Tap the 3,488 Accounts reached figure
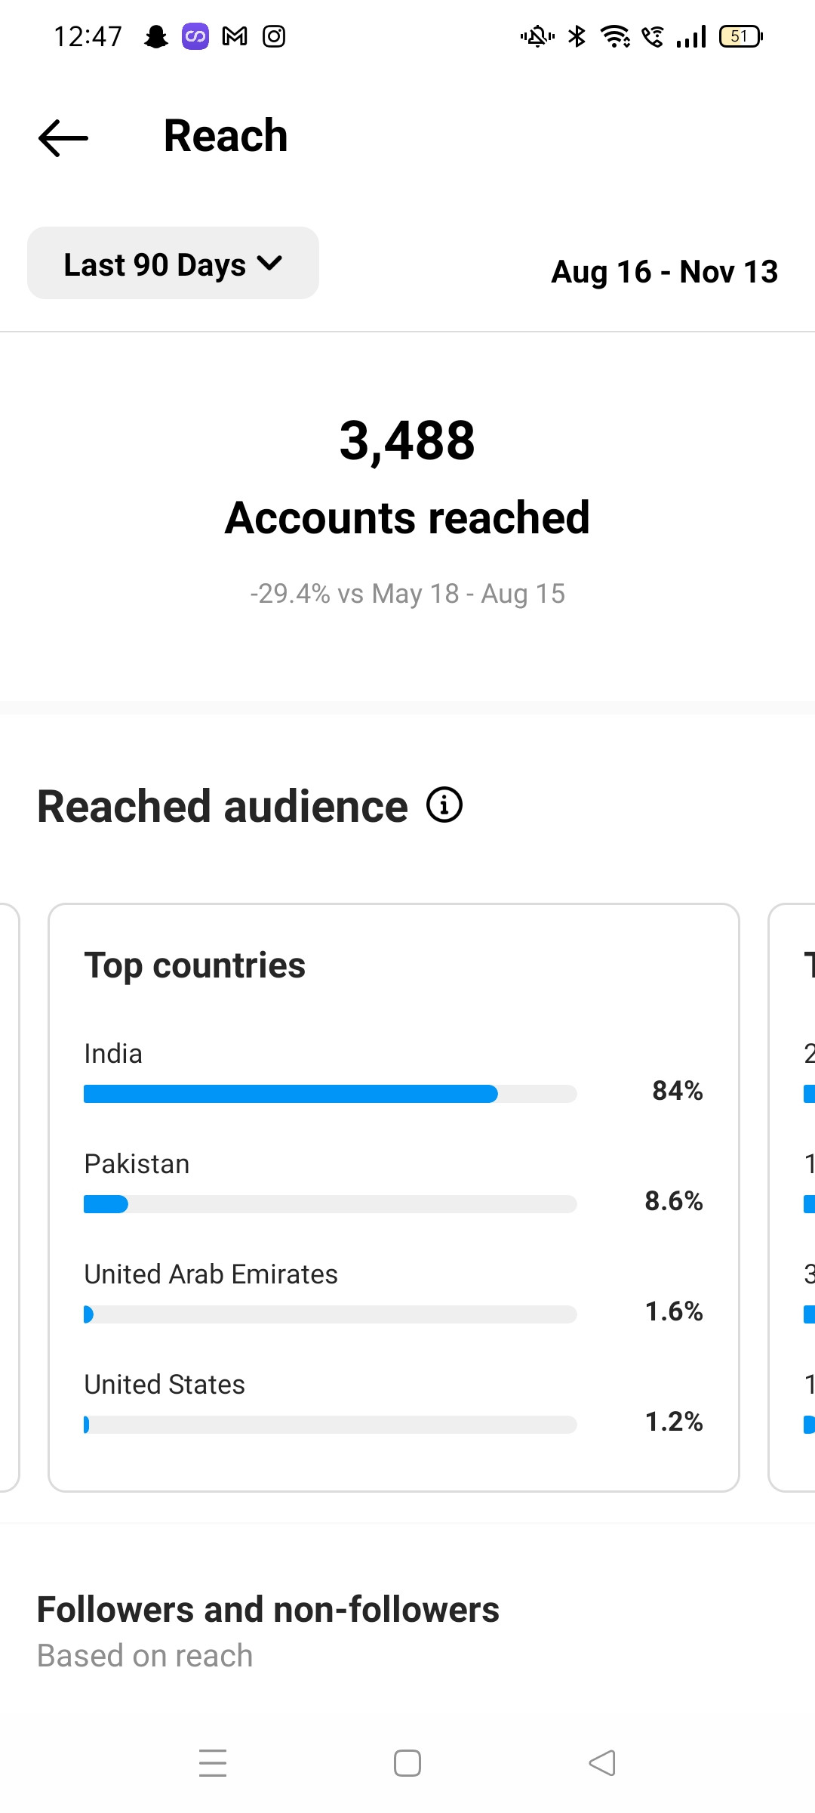 (x=407, y=441)
